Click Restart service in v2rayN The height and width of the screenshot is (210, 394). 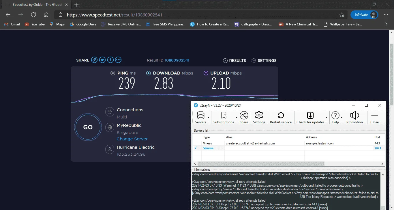click(281, 118)
